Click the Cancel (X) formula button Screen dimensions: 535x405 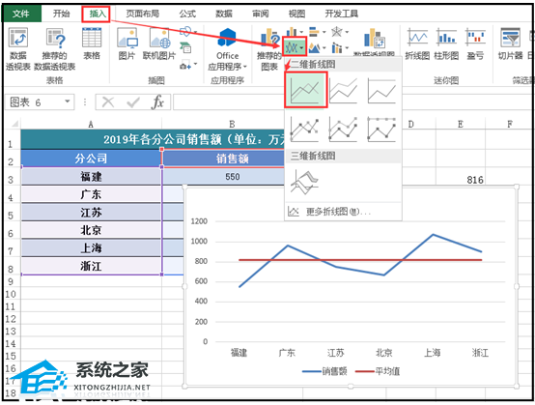(x=108, y=101)
